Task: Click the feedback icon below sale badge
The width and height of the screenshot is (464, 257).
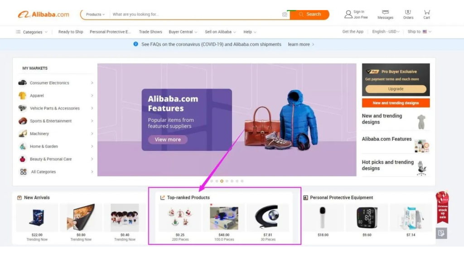Action: [441, 233]
